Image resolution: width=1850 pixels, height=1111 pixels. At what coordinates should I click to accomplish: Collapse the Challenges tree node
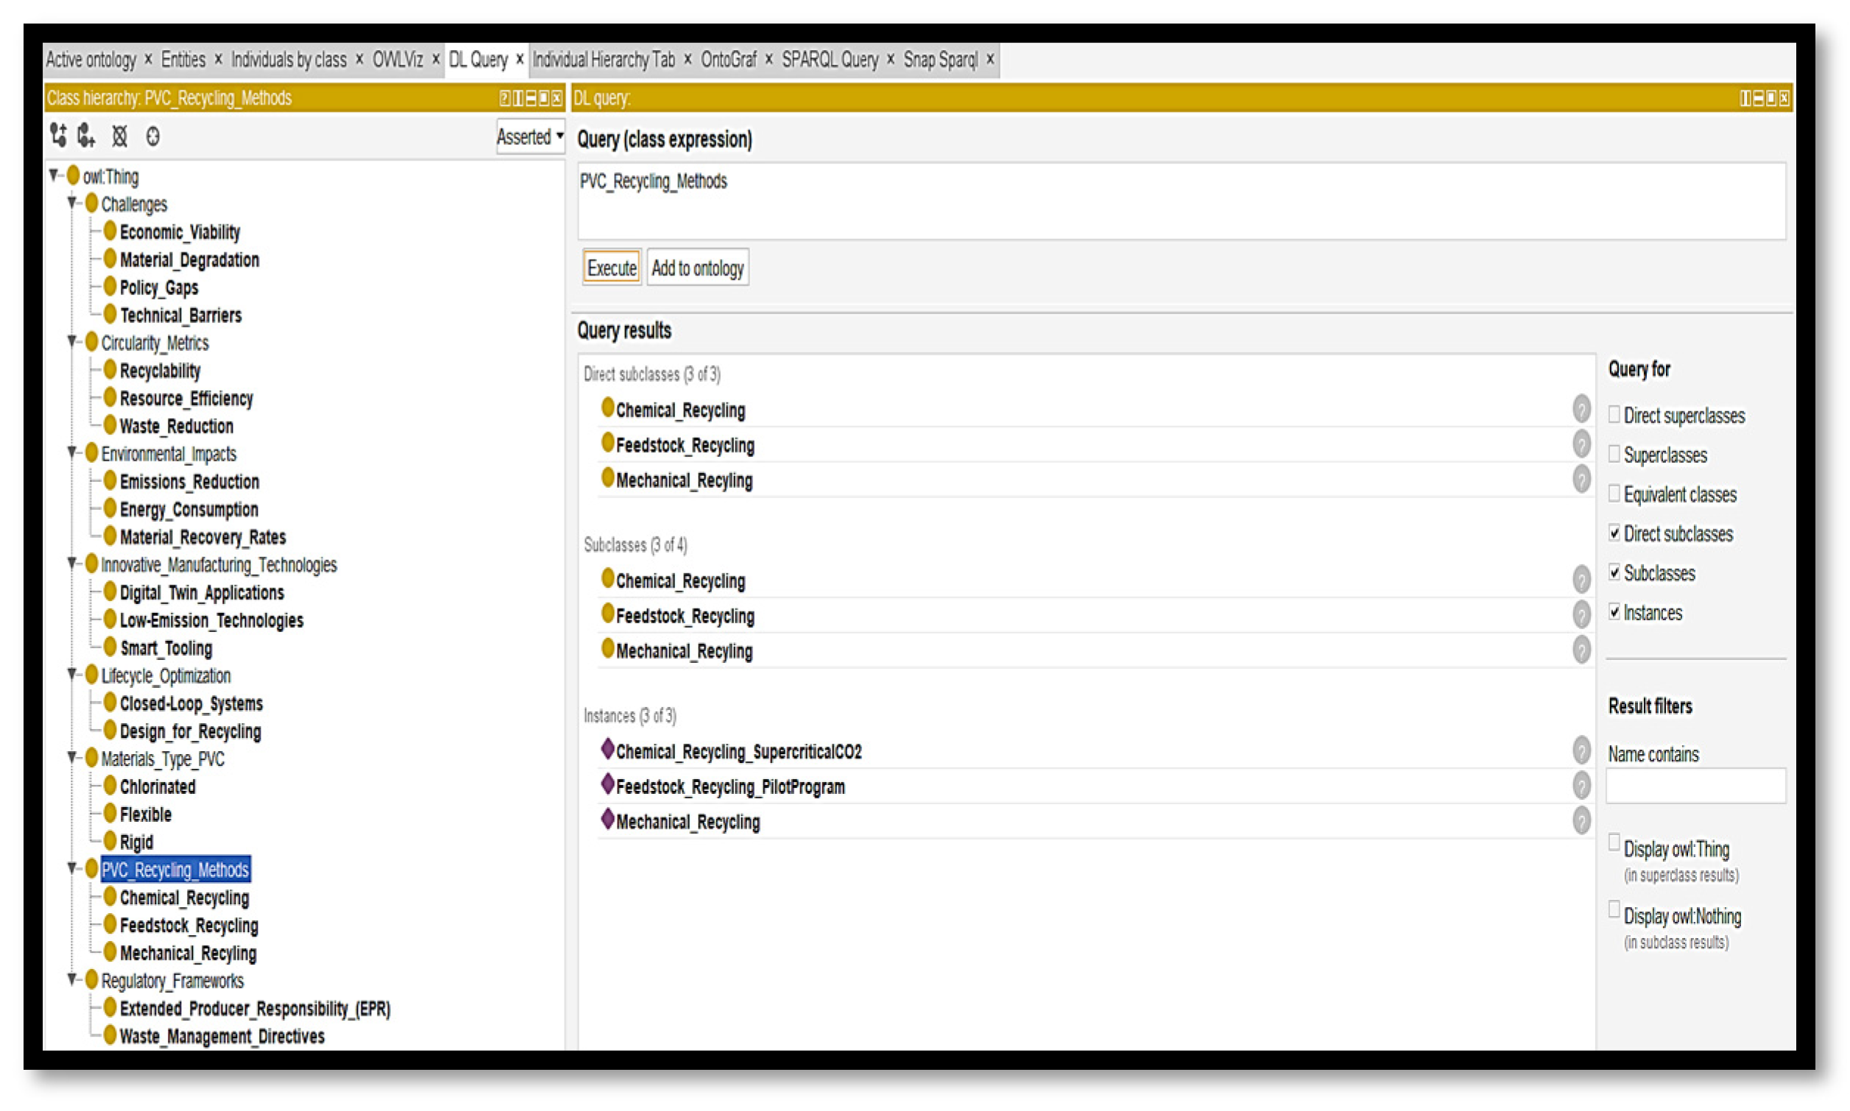tap(73, 202)
